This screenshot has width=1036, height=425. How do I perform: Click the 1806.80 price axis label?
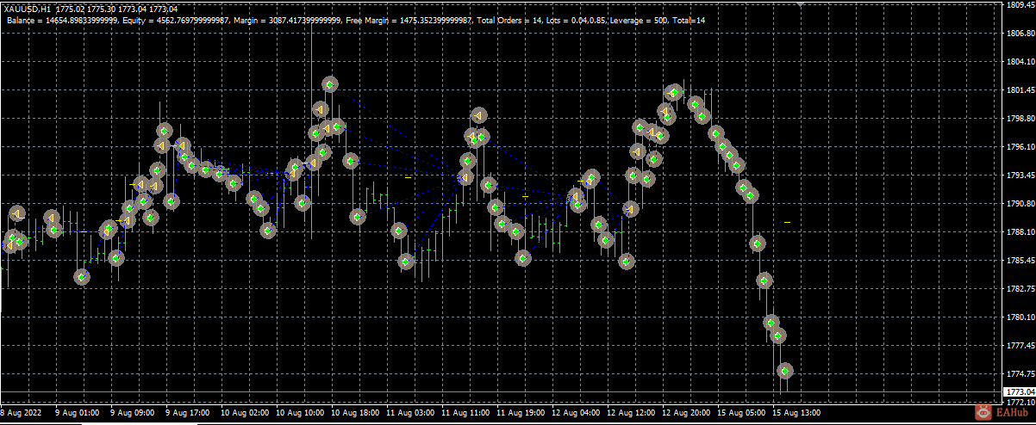click(1020, 34)
